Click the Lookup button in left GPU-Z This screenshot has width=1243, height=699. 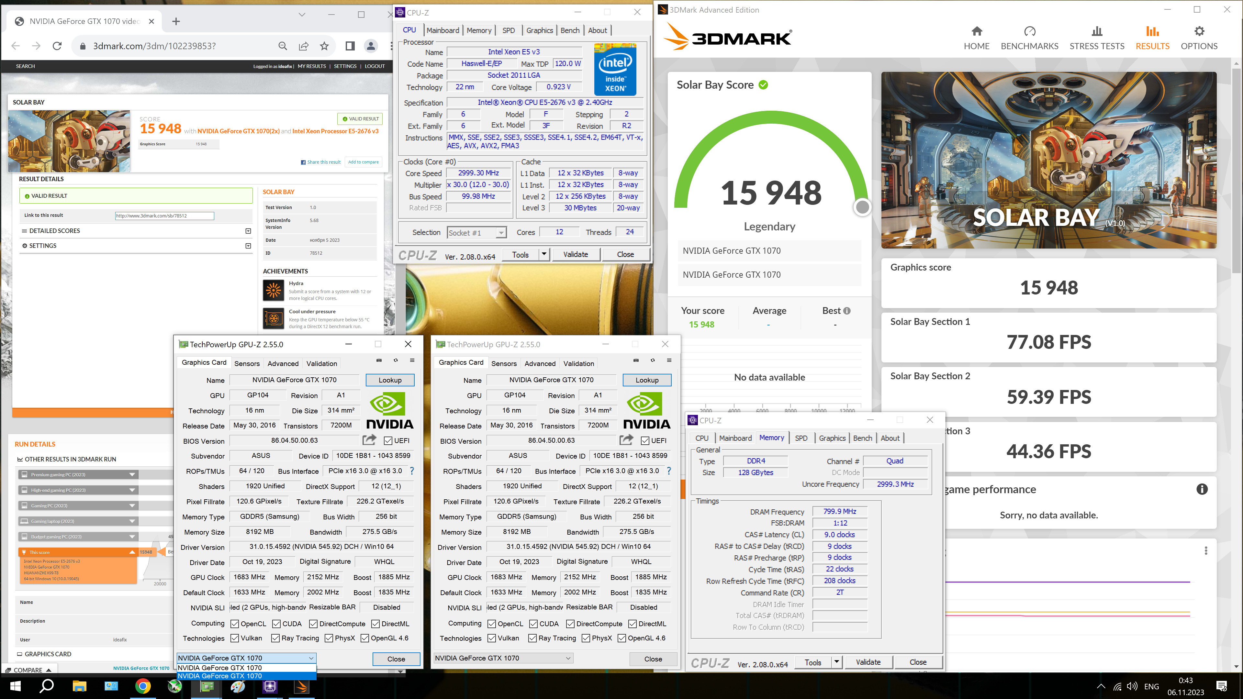(x=390, y=380)
